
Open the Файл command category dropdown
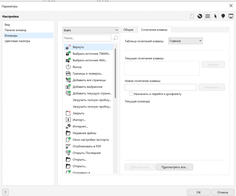tap(91, 30)
